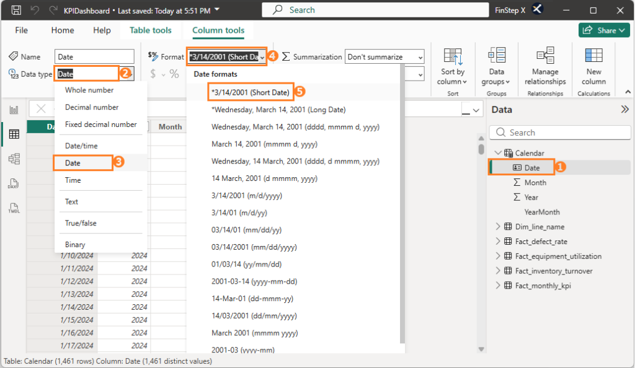635x368 pixels.
Task: Select 14-Mar-01 (dd-mmm-yy) format
Action: point(252,299)
